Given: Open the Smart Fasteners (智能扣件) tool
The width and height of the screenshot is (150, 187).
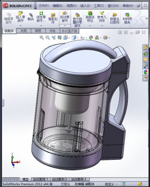Looking at the screenshot, I should pos(53,19).
